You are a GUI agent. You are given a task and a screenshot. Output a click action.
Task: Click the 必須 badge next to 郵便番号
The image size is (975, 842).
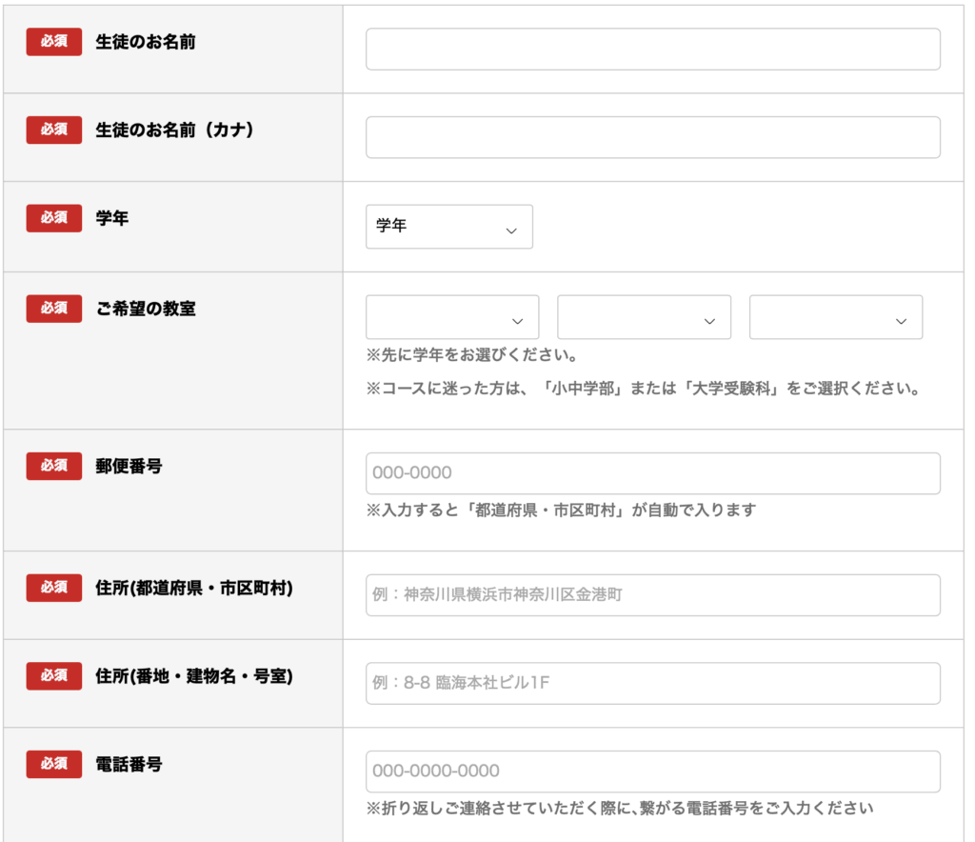[54, 466]
